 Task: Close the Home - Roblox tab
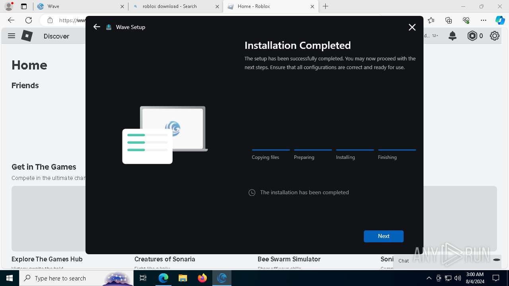pos(312,6)
